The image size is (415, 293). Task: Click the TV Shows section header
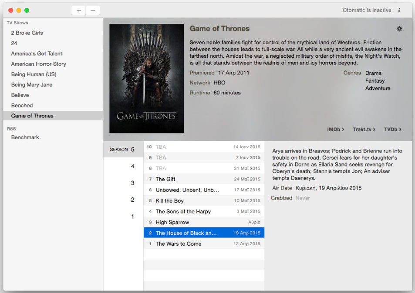(x=17, y=23)
